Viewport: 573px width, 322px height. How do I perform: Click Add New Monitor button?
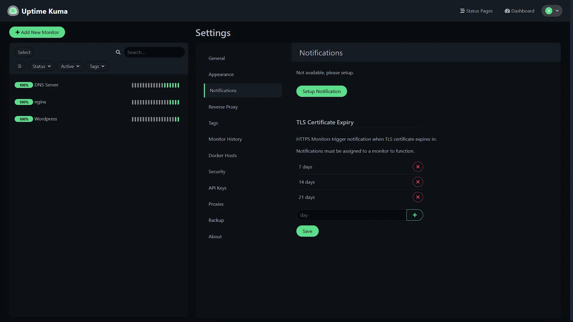(x=37, y=32)
